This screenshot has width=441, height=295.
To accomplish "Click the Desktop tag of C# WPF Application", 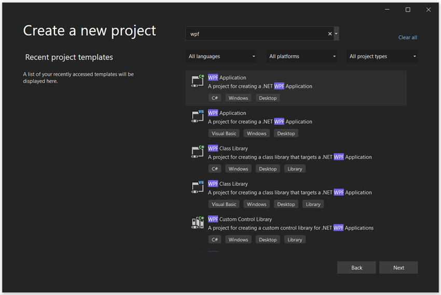I will tap(268, 98).
